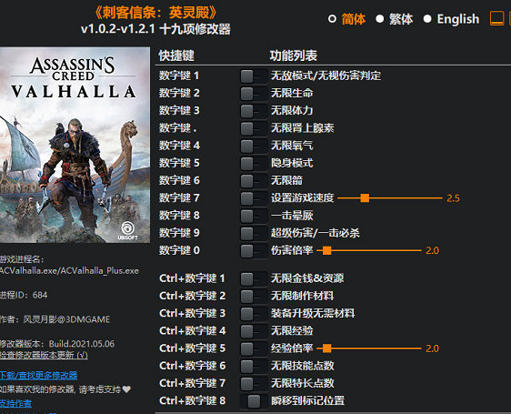This screenshot has width=511, height=414.
Task: Click the game speed slider handle
Action: (365, 198)
